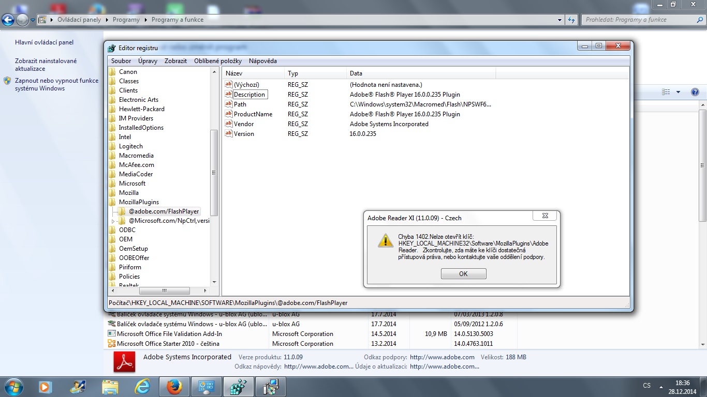The image size is (707, 397).
Task: Click the refresh button beside the address bar
Action: coord(571,20)
